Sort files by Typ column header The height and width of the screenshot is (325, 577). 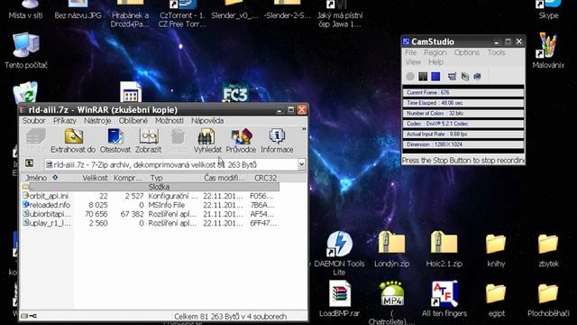(x=173, y=178)
